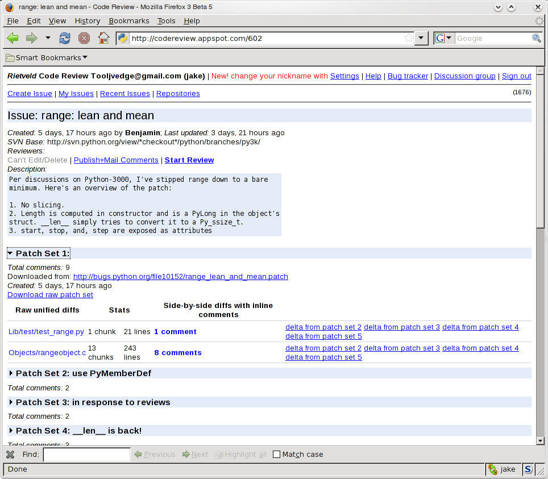
Task: Click the Start Review link
Action: point(189,160)
